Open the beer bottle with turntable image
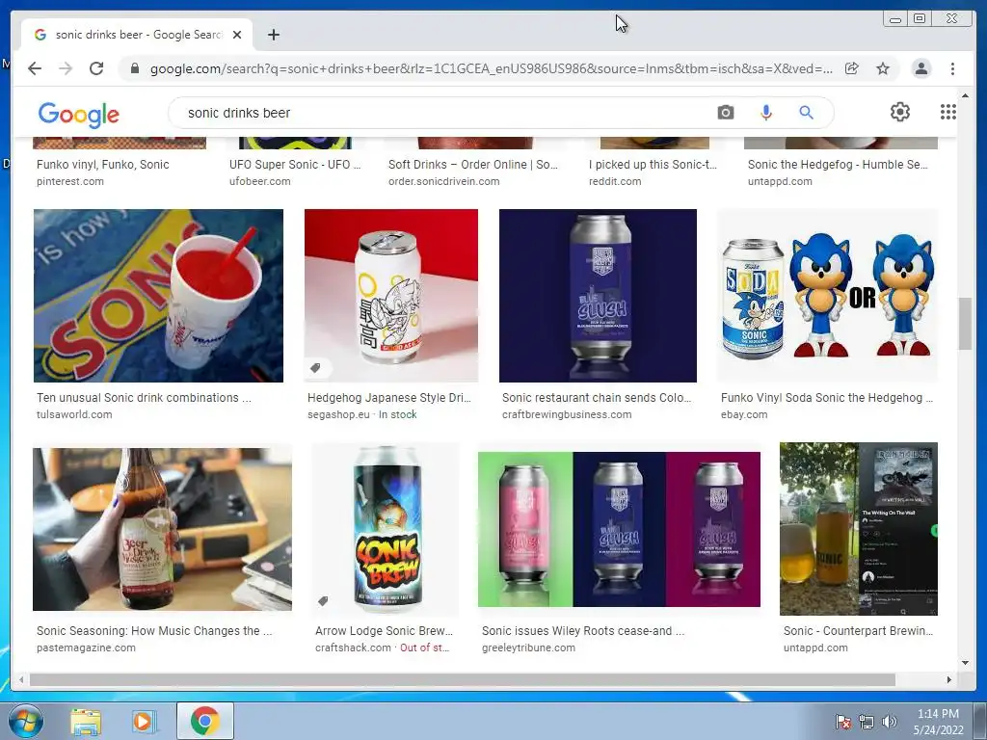Viewport: 987px width, 740px height. click(x=162, y=529)
